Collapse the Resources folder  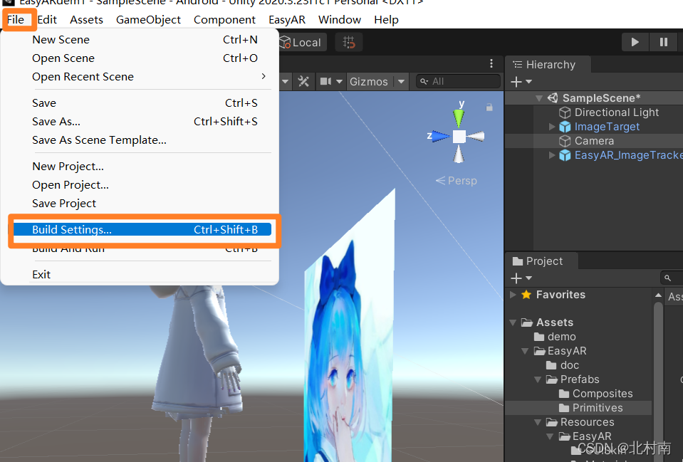[x=538, y=422]
